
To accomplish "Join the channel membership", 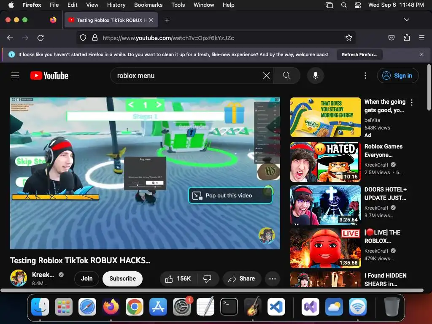I will click(86, 279).
